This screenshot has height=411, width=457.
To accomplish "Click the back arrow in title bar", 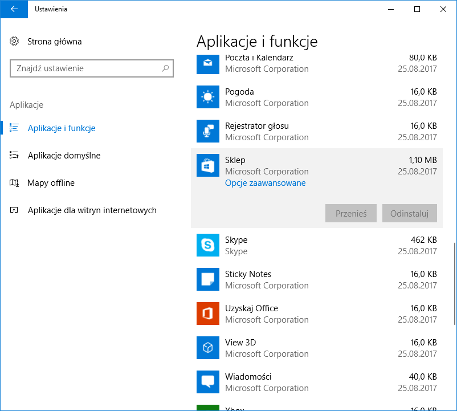I will pyautogui.click(x=14, y=9).
